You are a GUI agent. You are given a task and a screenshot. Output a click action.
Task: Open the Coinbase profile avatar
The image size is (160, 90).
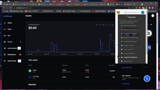pyautogui.click(x=153, y=15)
